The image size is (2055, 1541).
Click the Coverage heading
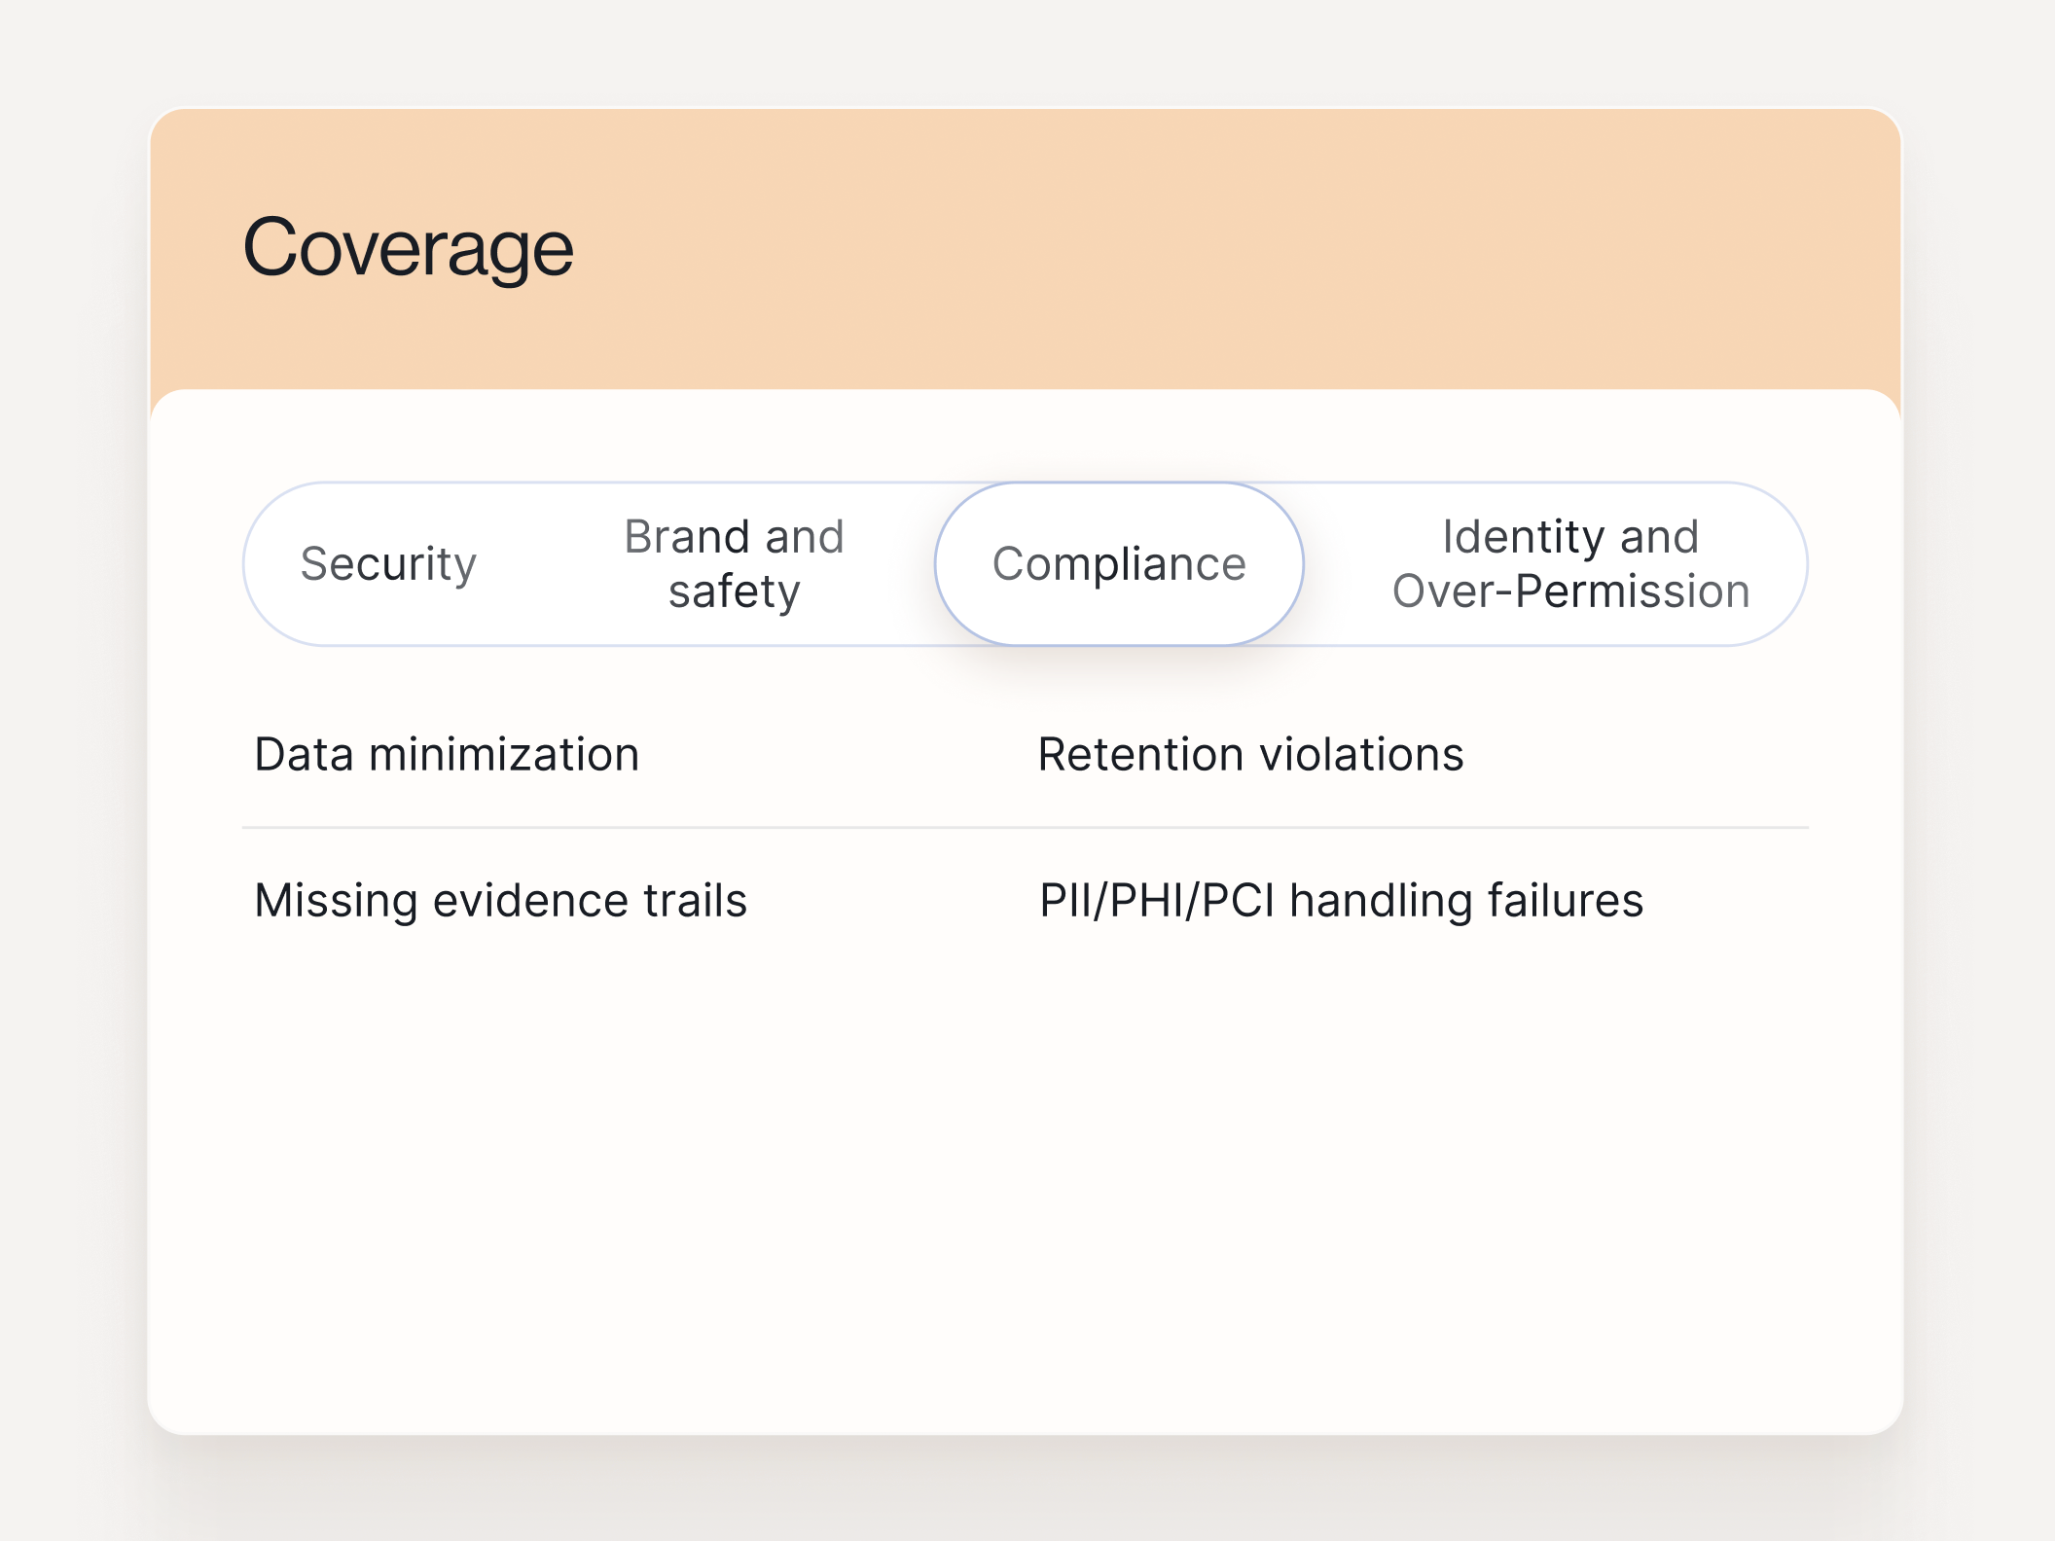click(x=408, y=249)
